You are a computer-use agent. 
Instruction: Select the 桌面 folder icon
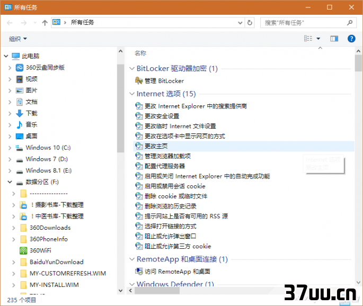tap(20, 136)
